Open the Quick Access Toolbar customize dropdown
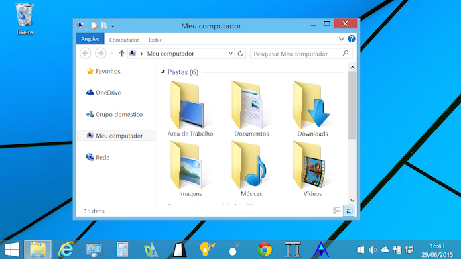 [x=113, y=26]
